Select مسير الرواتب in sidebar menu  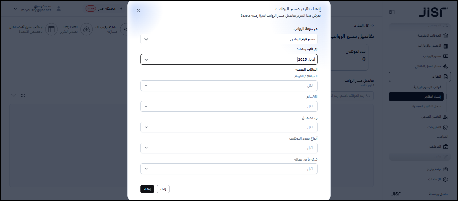pos(432,56)
